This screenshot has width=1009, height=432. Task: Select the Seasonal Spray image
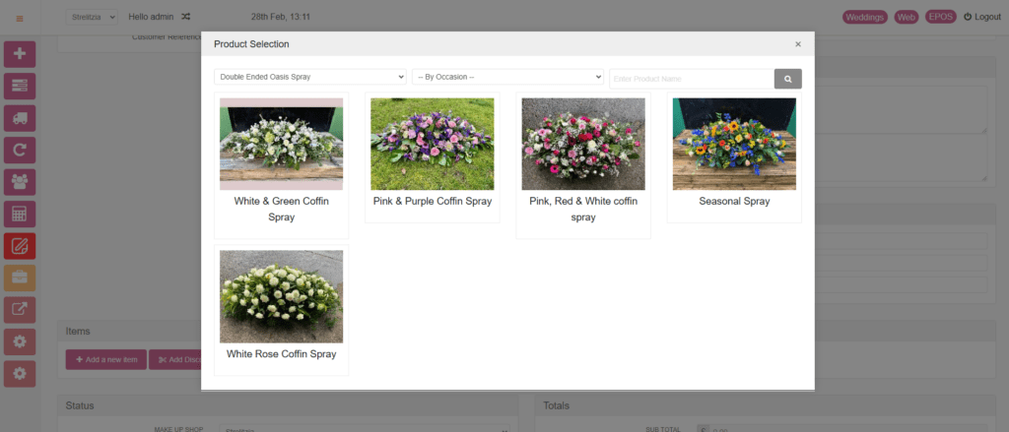[734, 144]
